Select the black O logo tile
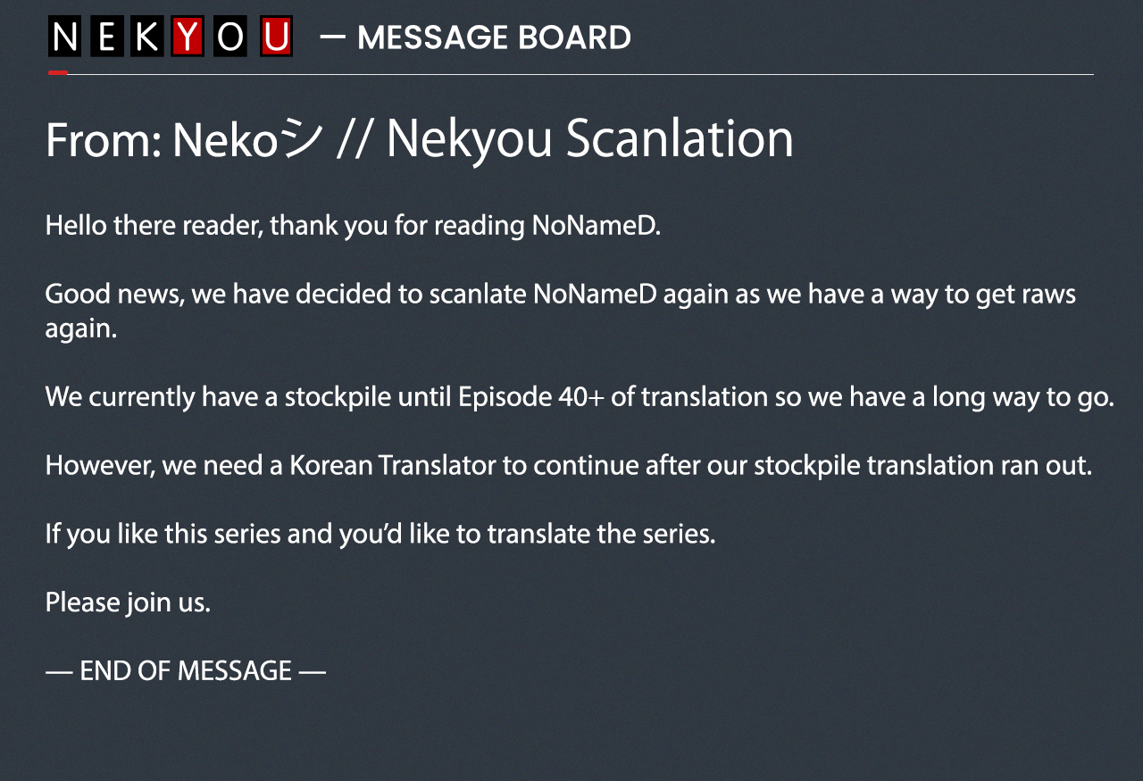This screenshot has width=1143, height=781. tap(229, 37)
